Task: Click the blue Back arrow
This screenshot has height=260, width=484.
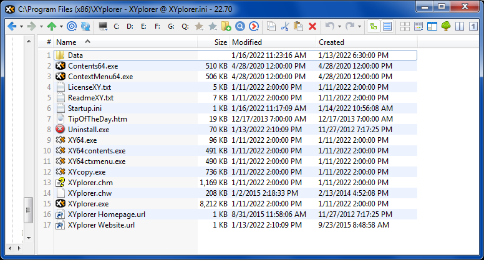Action: click(x=12, y=27)
